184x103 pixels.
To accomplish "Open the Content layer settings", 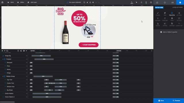I will (x=158, y=14).
